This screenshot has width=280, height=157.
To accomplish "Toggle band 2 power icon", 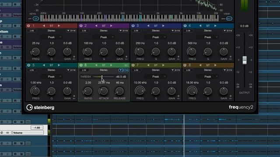I will tap(81, 26).
